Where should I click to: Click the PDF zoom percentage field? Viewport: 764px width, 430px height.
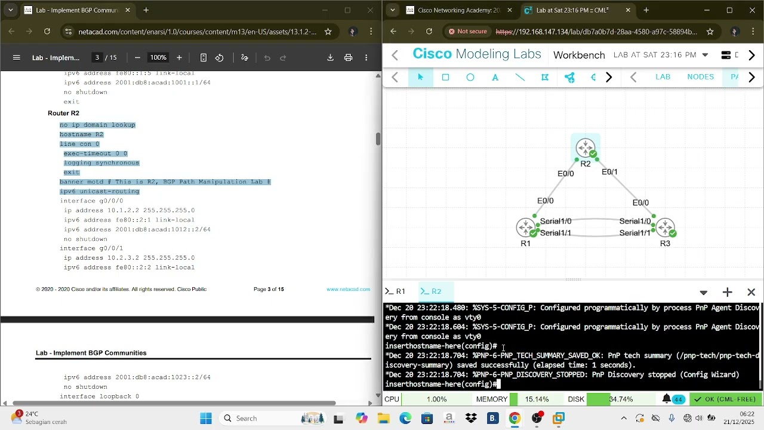click(158, 58)
